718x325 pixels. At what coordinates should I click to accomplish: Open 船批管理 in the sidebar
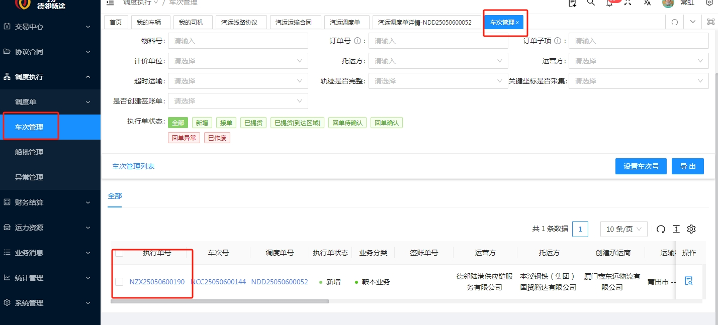(50, 152)
